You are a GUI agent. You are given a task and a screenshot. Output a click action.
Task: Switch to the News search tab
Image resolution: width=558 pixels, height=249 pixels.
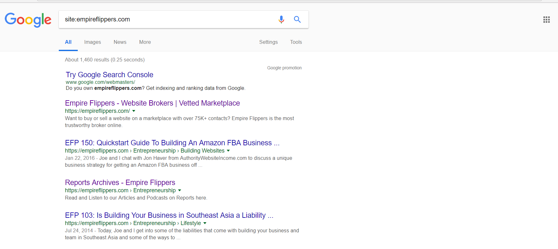pos(120,42)
